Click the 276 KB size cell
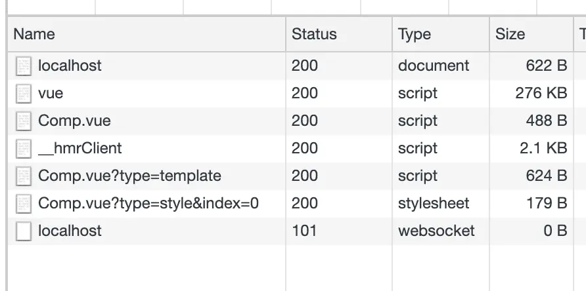This screenshot has width=586, height=291. tap(541, 93)
